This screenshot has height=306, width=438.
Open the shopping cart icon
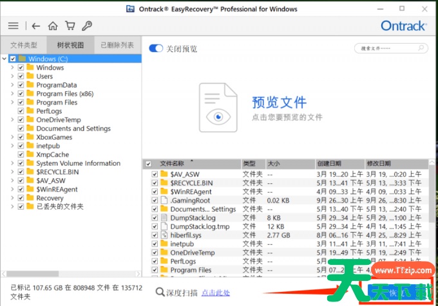70,26
